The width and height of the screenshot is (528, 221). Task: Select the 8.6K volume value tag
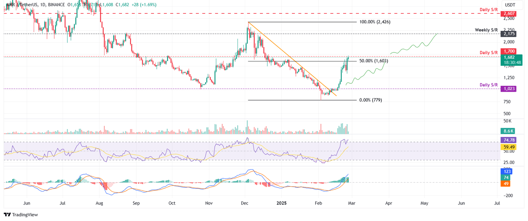click(508, 131)
